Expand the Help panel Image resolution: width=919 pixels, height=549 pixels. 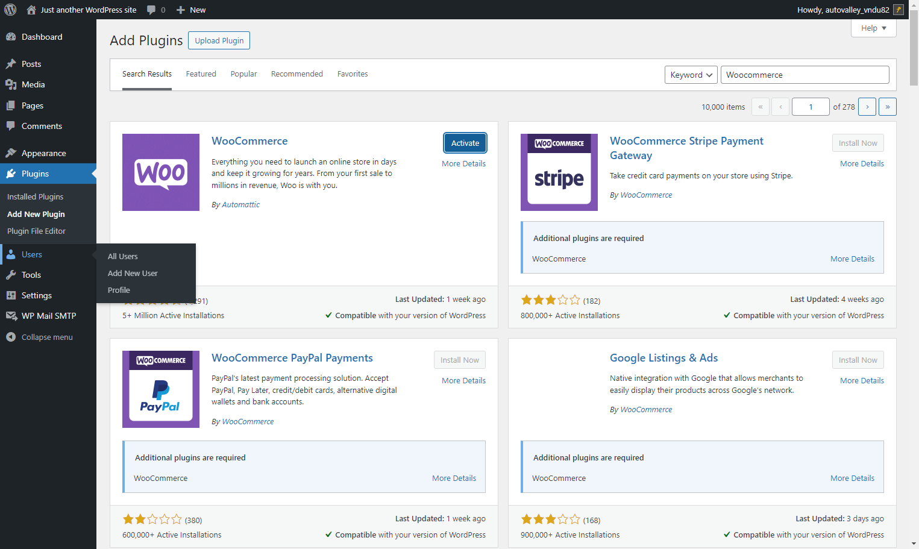point(874,28)
